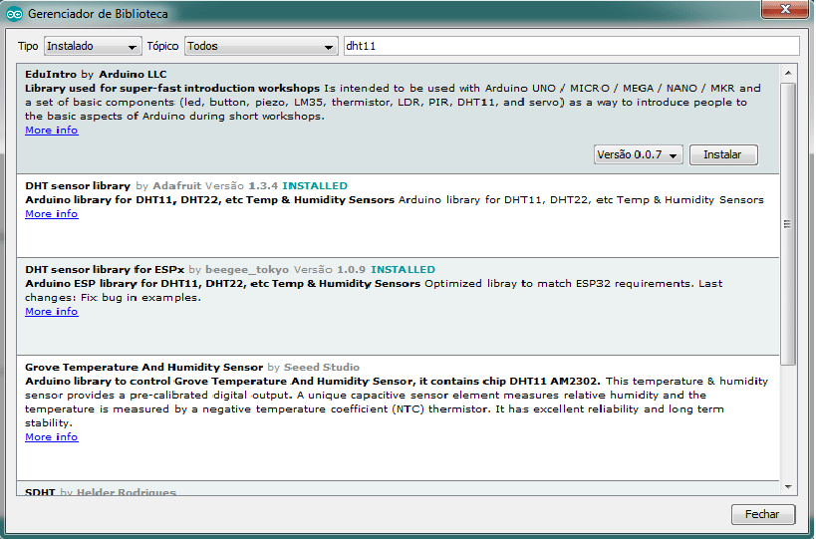Click author name Seeed Studio
Image resolution: width=816 pixels, height=539 pixels.
pos(322,368)
